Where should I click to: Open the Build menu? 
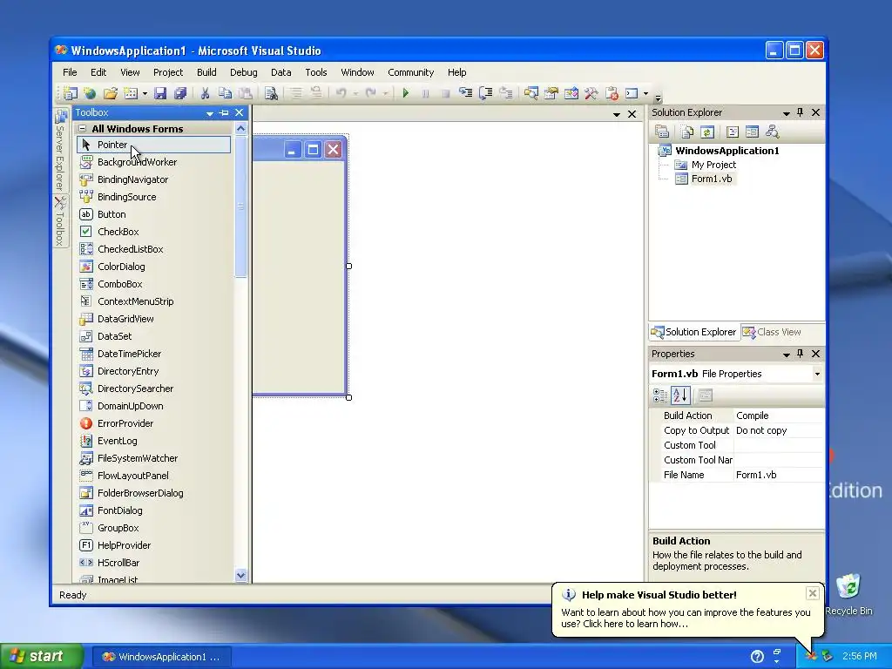[x=206, y=72]
